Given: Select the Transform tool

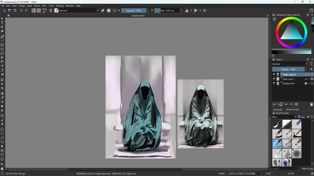Looking at the screenshot, I should click(2, 80).
